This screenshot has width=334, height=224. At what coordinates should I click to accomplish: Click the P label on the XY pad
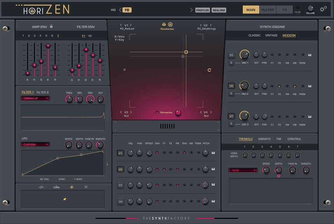[x=125, y=70]
